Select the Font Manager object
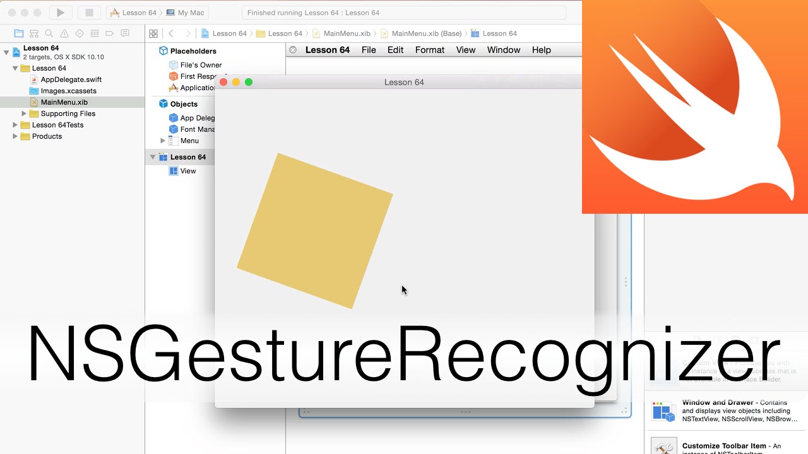Viewport: 808px width, 454px height. [x=192, y=129]
